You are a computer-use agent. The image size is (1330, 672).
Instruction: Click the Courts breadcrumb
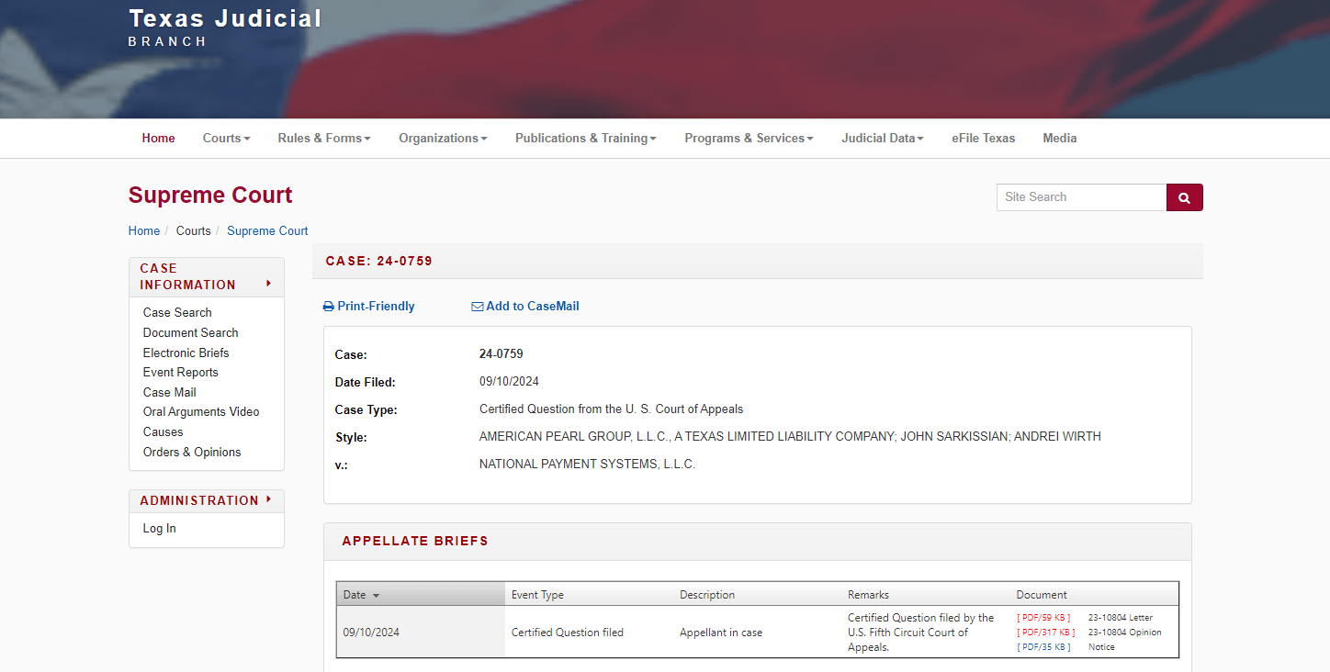point(194,231)
